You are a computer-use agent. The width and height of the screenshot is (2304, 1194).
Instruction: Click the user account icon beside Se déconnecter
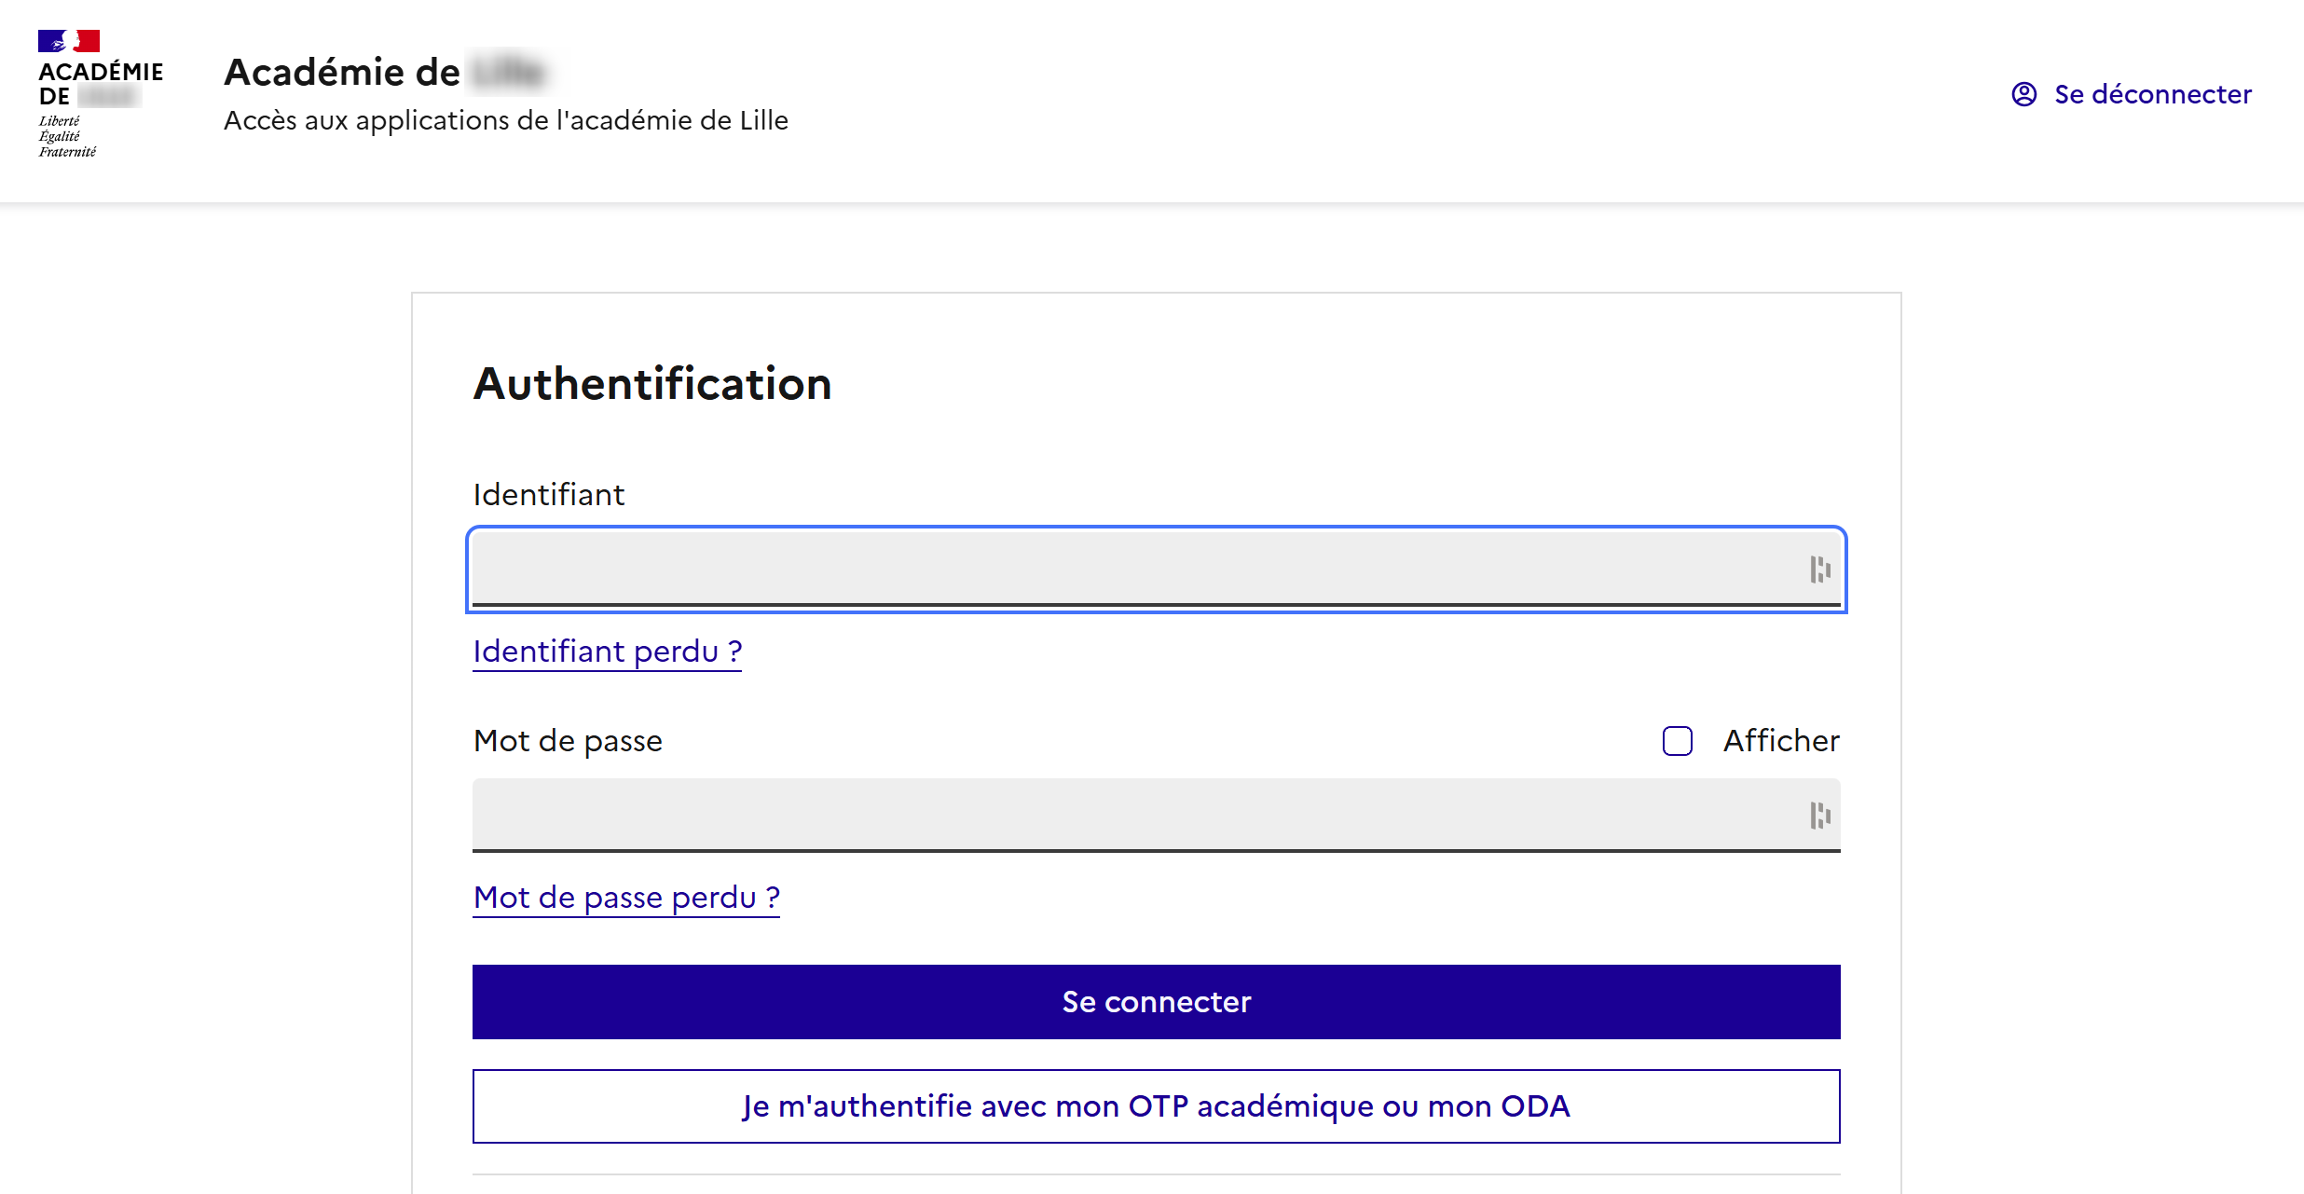(2023, 94)
